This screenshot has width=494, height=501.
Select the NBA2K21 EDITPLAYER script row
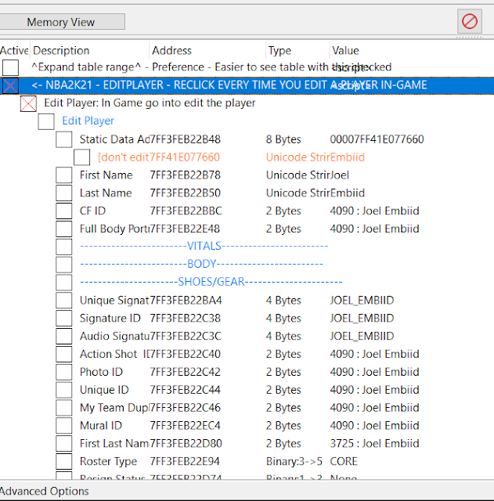click(247, 85)
